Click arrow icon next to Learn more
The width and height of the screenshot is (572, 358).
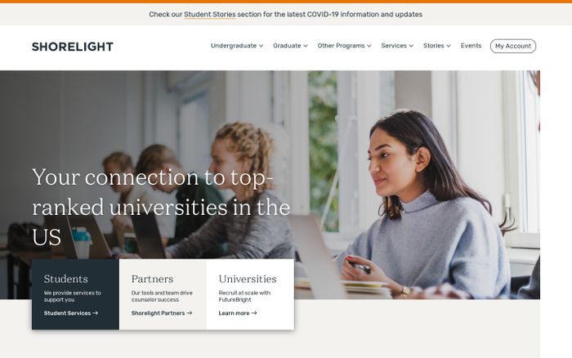[x=254, y=313]
